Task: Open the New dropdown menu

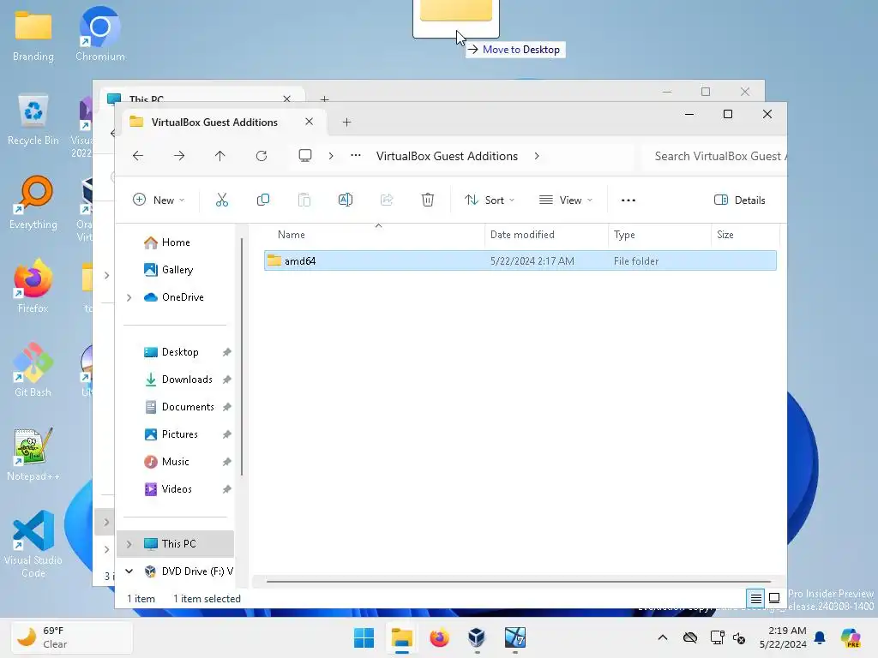Action: click(159, 200)
